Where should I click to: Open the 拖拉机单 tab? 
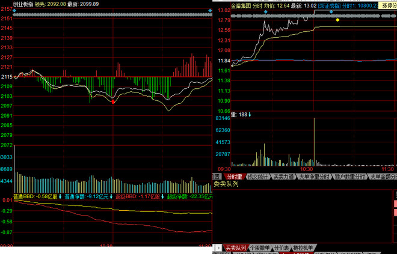(x=303, y=247)
